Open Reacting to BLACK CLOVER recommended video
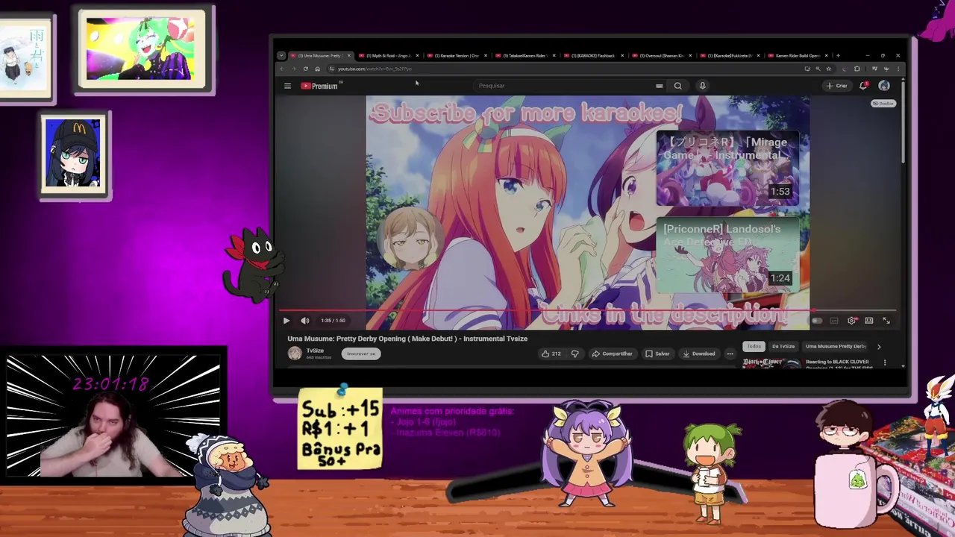The width and height of the screenshot is (955, 537). pos(839,363)
